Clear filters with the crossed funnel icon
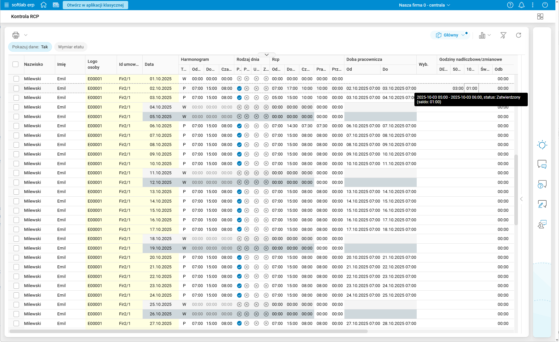 [503, 35]
